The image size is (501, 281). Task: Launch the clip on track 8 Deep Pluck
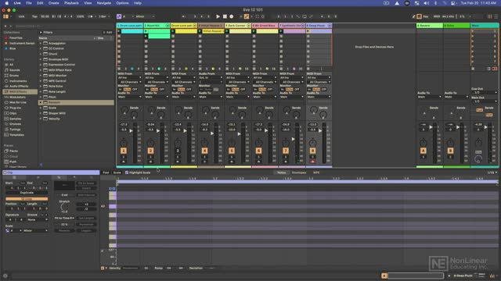click(308, 31)
